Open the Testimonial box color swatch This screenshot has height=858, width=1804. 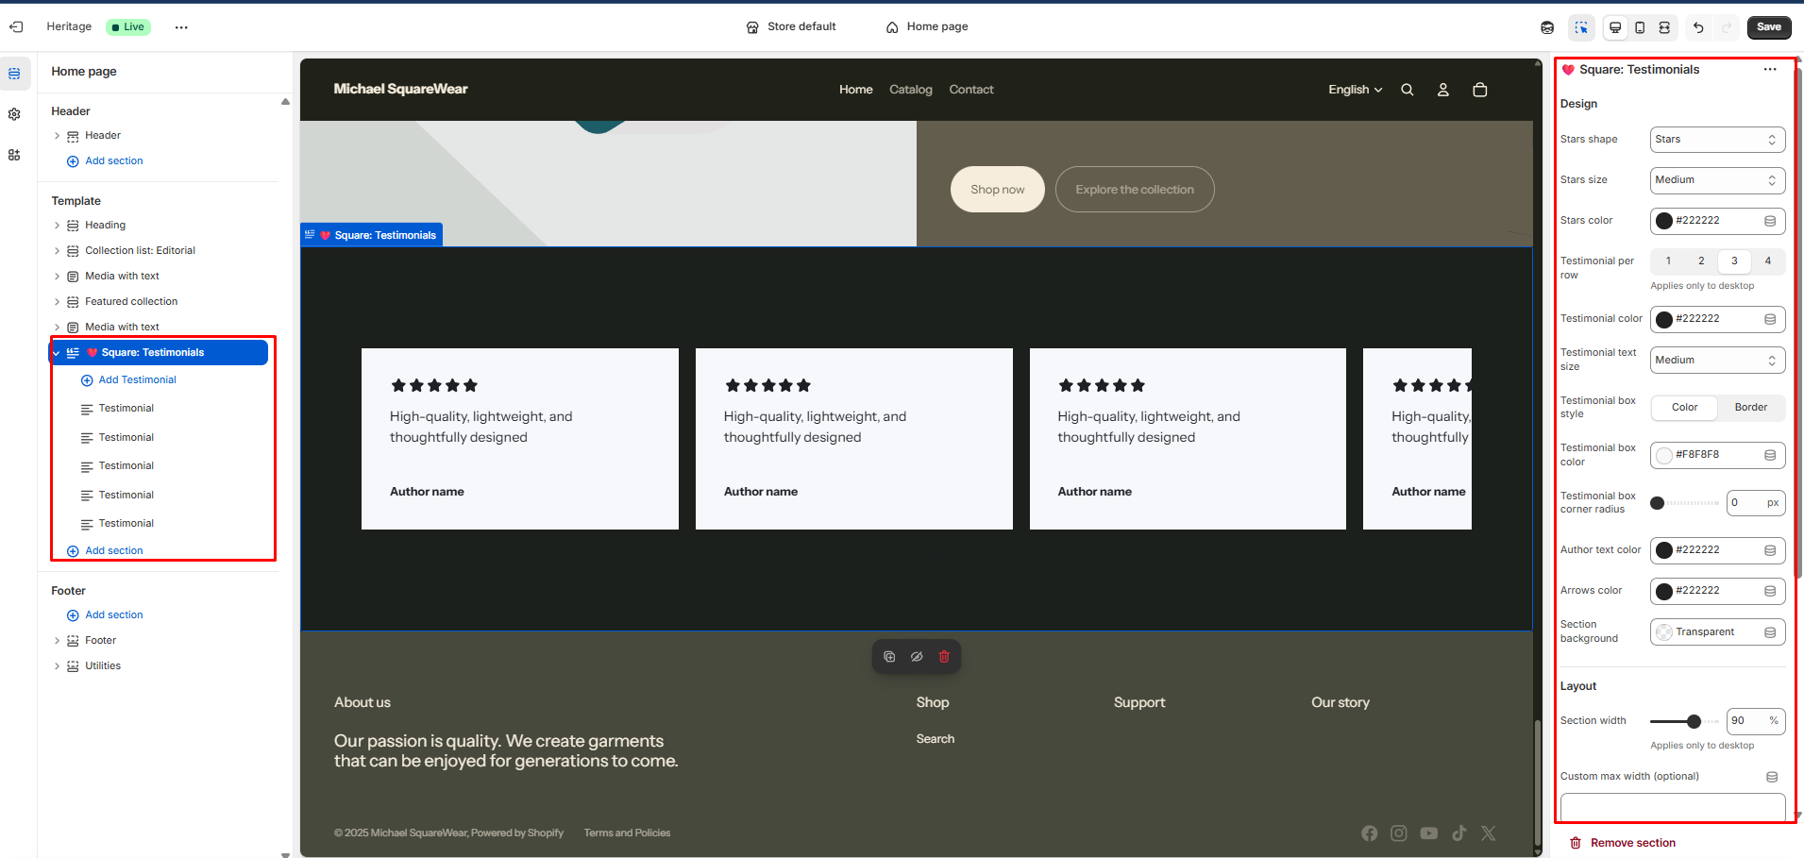point(1664,456)
